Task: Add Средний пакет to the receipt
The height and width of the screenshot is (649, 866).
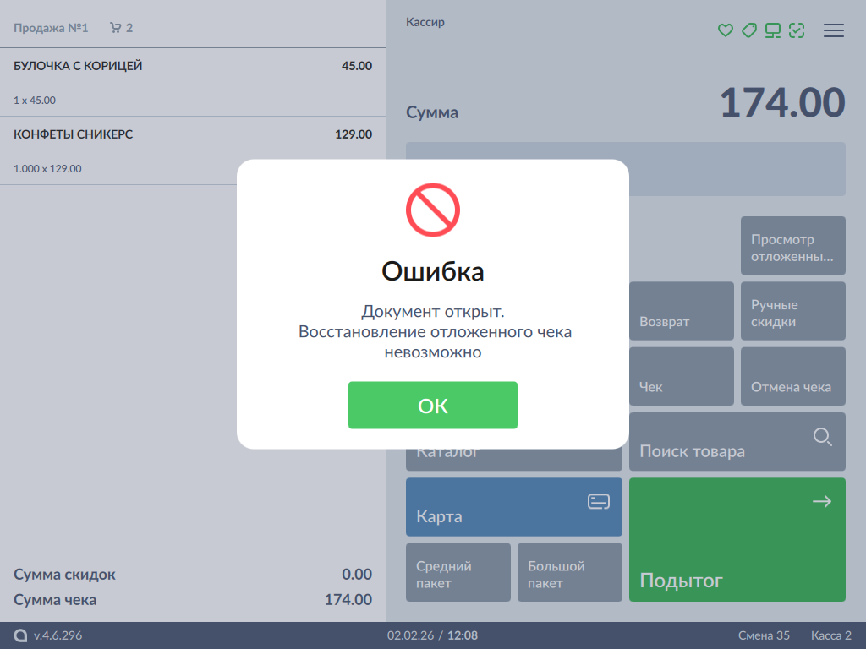Action: tap(458, 572)
